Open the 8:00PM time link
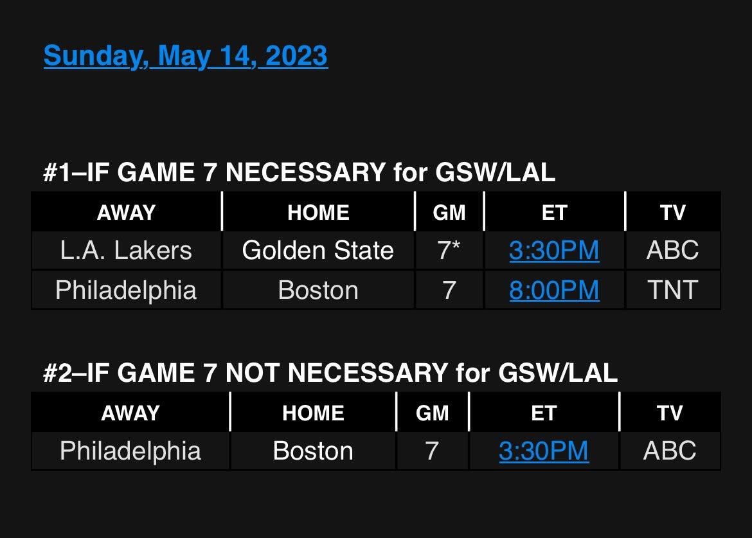The image size is (752, 538). click(554, 290)
